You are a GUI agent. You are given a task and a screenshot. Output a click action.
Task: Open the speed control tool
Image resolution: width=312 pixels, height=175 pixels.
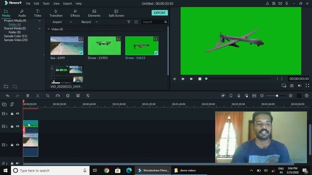[x=58, y=96]
